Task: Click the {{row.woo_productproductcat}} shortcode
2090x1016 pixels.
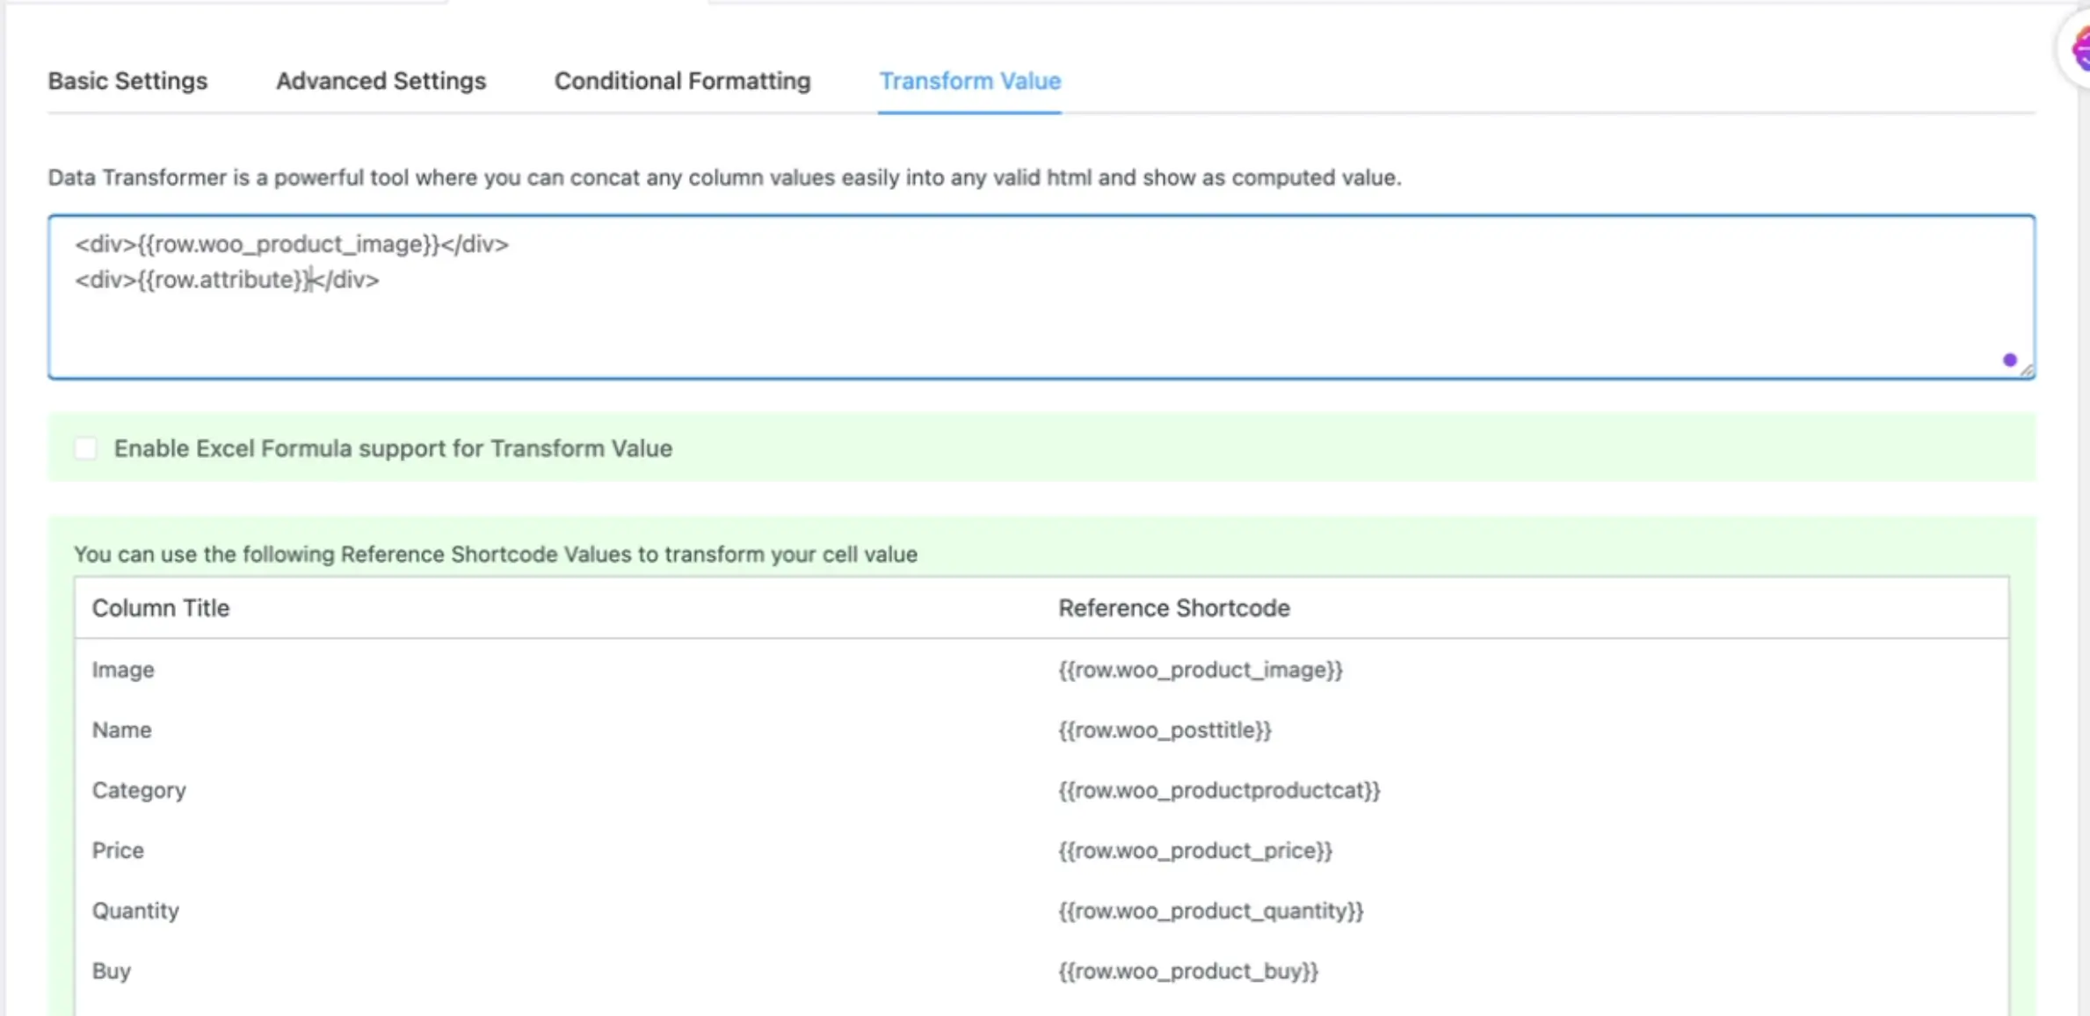Action: tap(1219, 790)
